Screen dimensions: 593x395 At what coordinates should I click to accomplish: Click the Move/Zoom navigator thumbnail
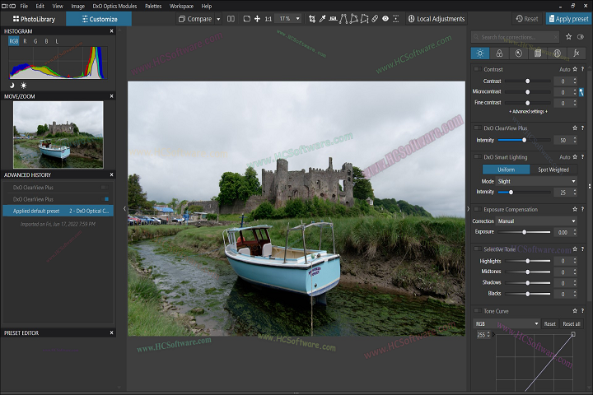58,135
